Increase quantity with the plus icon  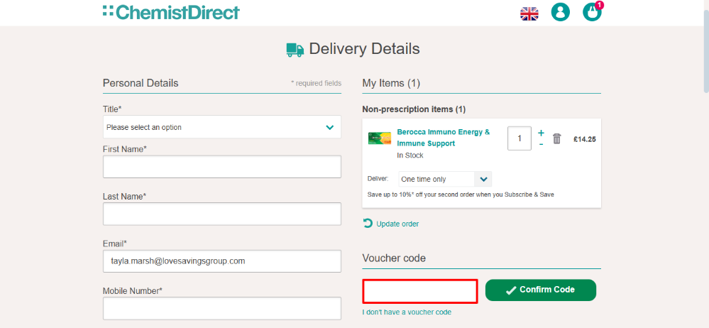(541, 133)
